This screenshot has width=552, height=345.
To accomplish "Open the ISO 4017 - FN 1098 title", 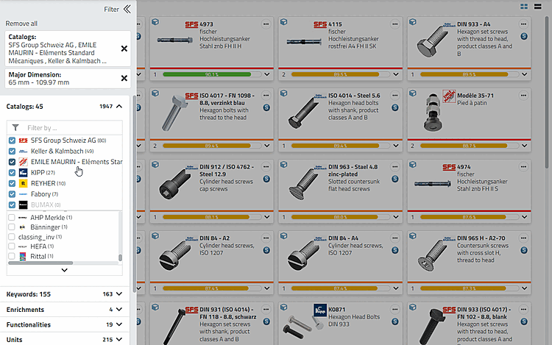I will pyautogui.click(x=227, y=99).
